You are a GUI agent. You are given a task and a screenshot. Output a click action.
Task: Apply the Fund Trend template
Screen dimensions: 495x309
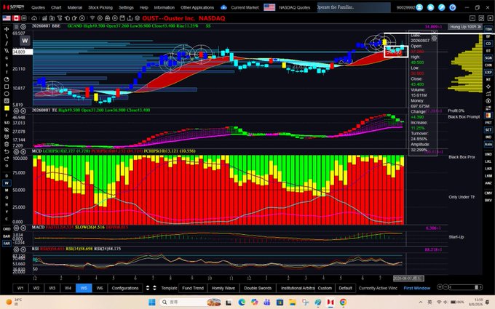click(x=193, y=288)
